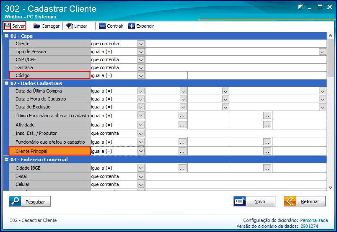
Task: Collapse all sections with Contrair
Action: [111, 26]
